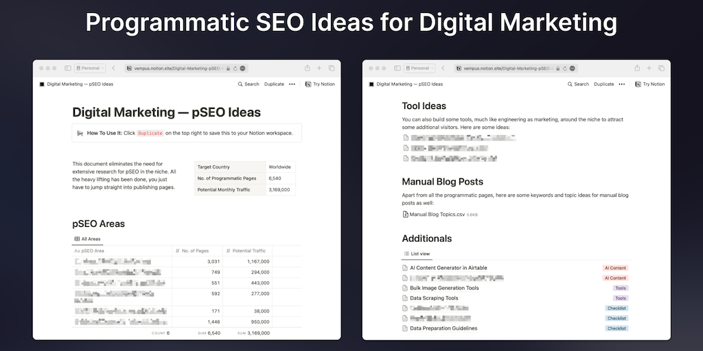Screen dimensions: 703x351
Task: Click Share icon in left browser window
Action: (308, 69)
